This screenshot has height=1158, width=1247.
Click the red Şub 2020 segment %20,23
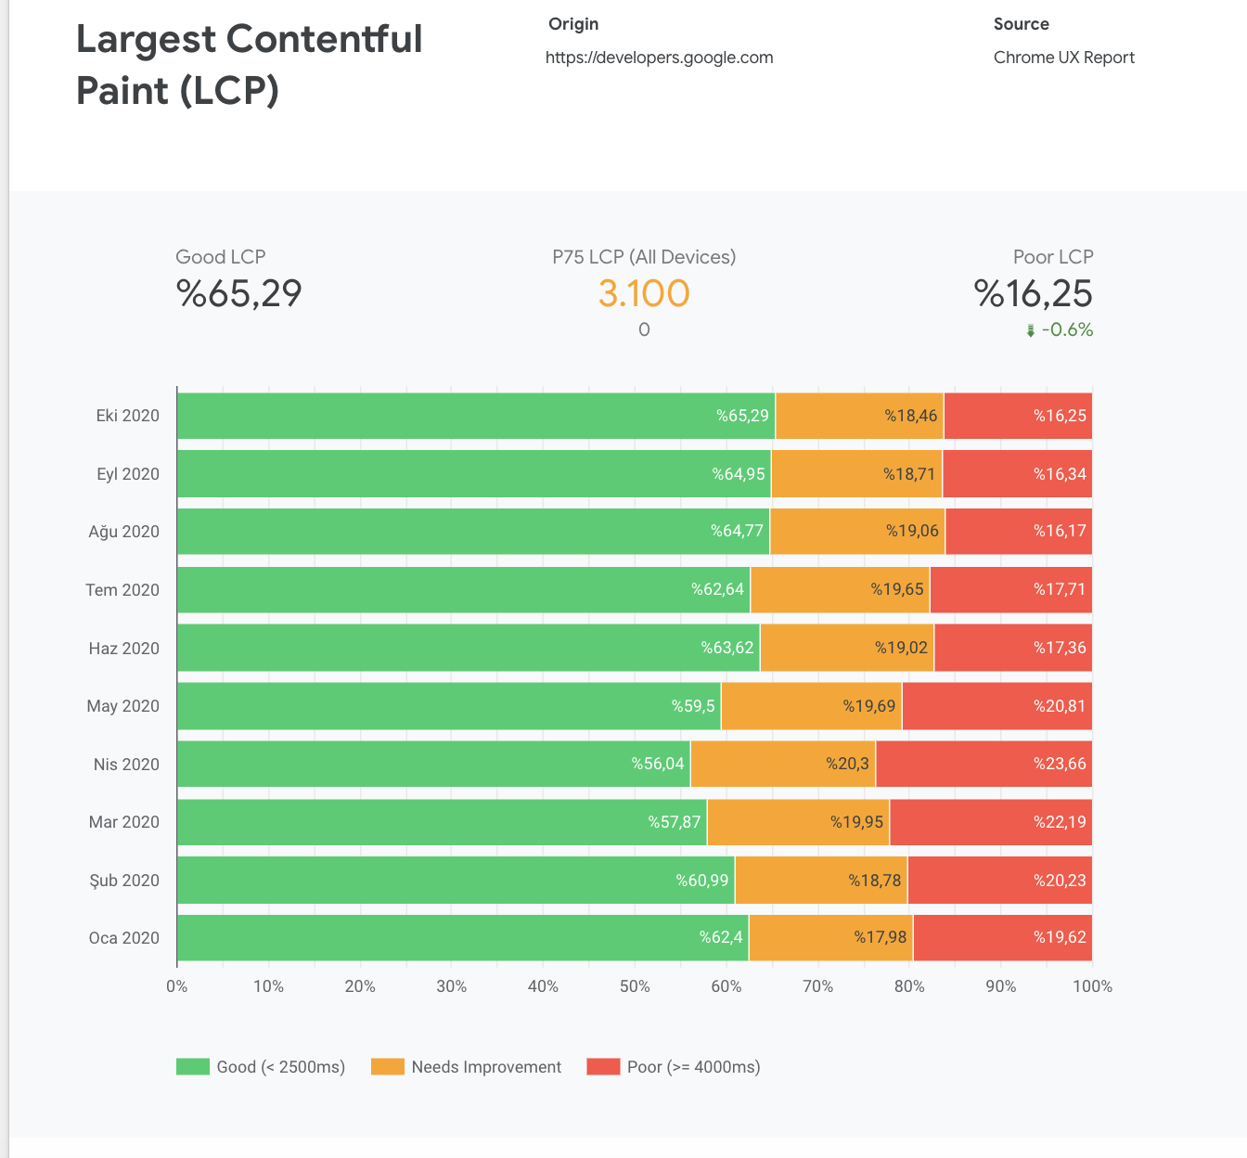[x=1000, y=881]
